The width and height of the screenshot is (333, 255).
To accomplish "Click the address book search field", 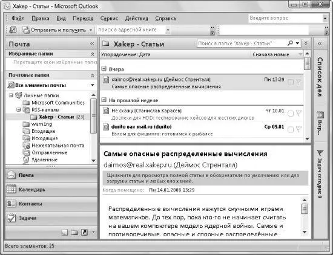I will (x=131, y=30).
